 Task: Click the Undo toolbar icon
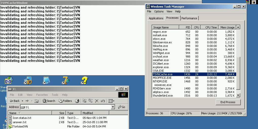click(x=103, y=101)
